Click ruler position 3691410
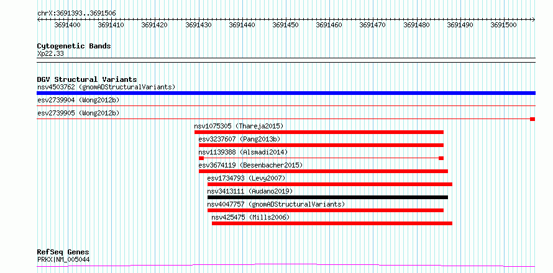 pos(111,25)
